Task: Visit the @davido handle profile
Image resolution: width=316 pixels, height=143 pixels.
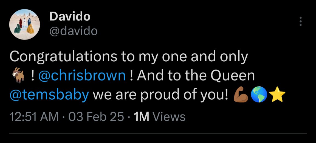Action: pyautogui.click(x=73, y=31)
